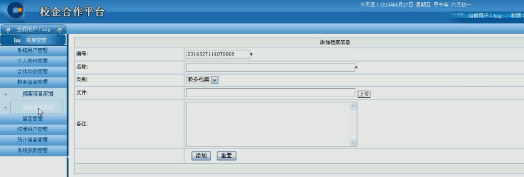Click the 类别: label

(x=82, y=80)
